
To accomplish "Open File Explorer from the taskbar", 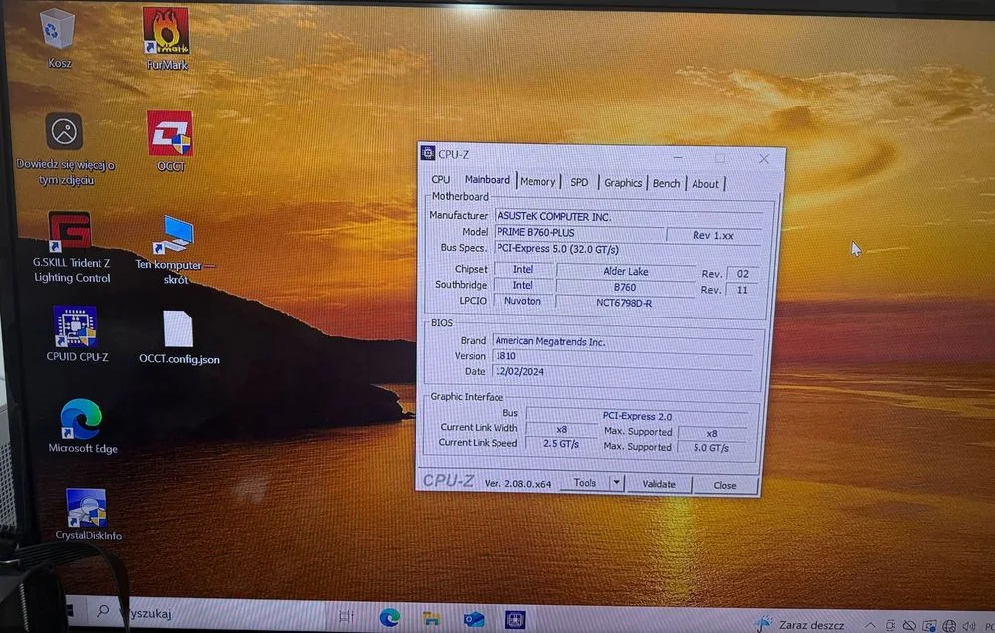I will pos(431,618).
